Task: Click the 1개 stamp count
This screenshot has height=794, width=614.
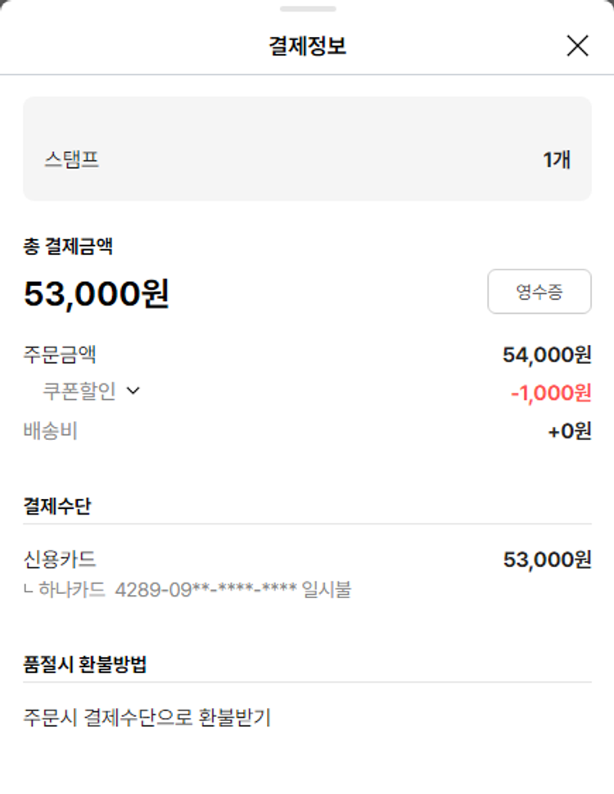Action: 557,159
